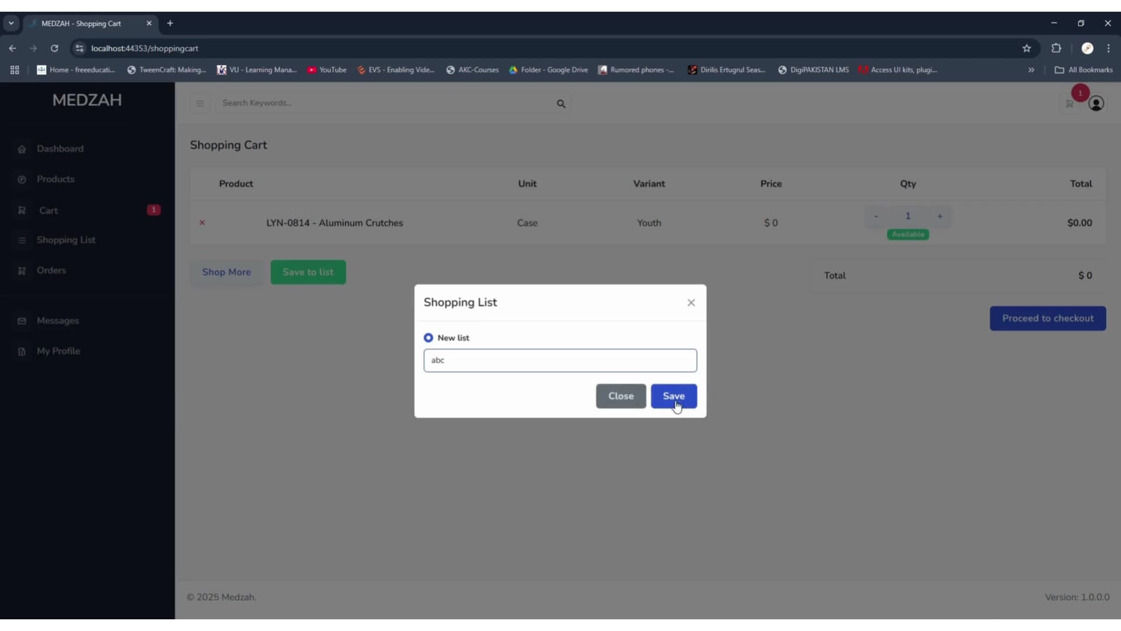Click Shop More button

tap(227, 272)
